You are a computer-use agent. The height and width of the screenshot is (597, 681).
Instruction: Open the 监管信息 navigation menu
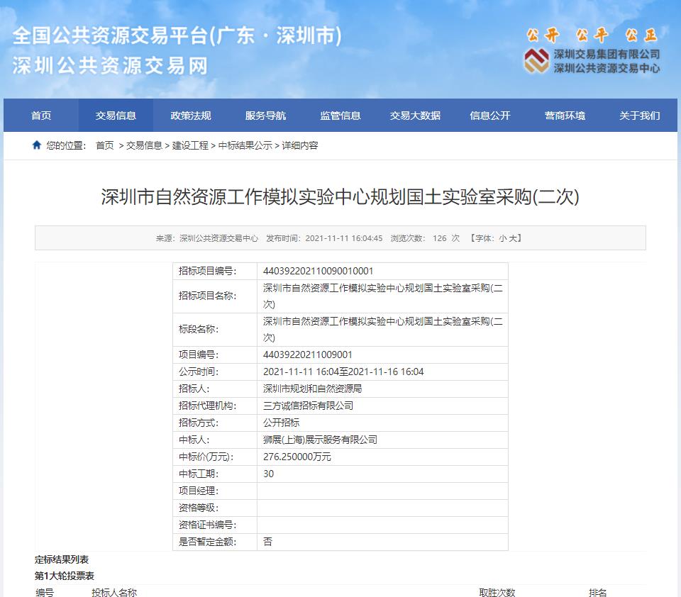point(340,116)
